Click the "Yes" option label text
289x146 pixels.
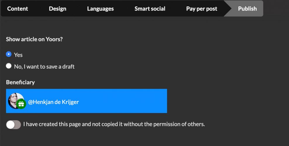coord(18,55)
